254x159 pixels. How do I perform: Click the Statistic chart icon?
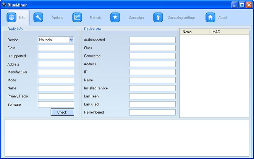(x=77, y=17)
